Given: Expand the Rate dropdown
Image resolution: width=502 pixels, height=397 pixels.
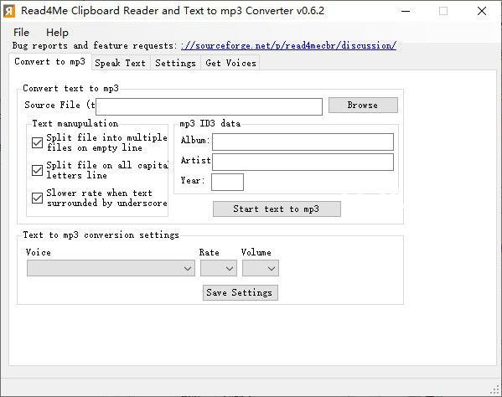Looking at the screenshot, I should click(x=219, y=268).
